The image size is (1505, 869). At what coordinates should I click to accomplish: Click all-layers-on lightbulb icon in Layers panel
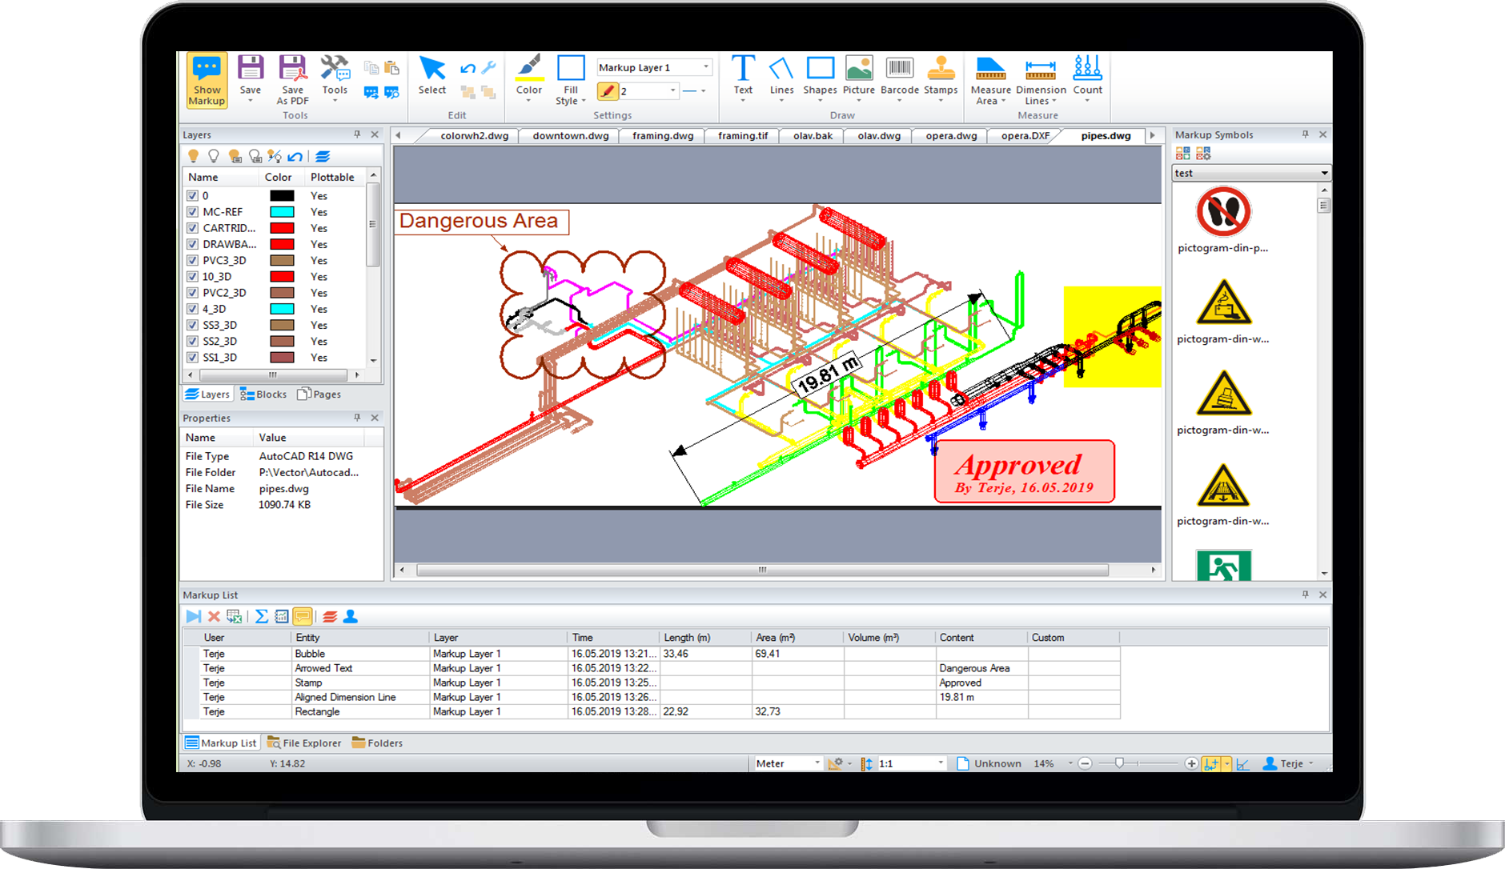[x=193, y=156]
